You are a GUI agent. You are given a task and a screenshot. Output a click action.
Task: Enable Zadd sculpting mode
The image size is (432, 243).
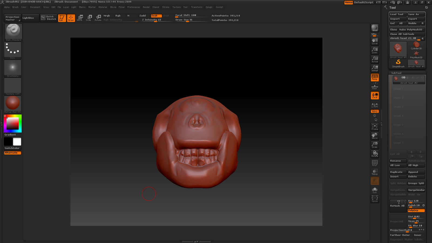[143, 15]
